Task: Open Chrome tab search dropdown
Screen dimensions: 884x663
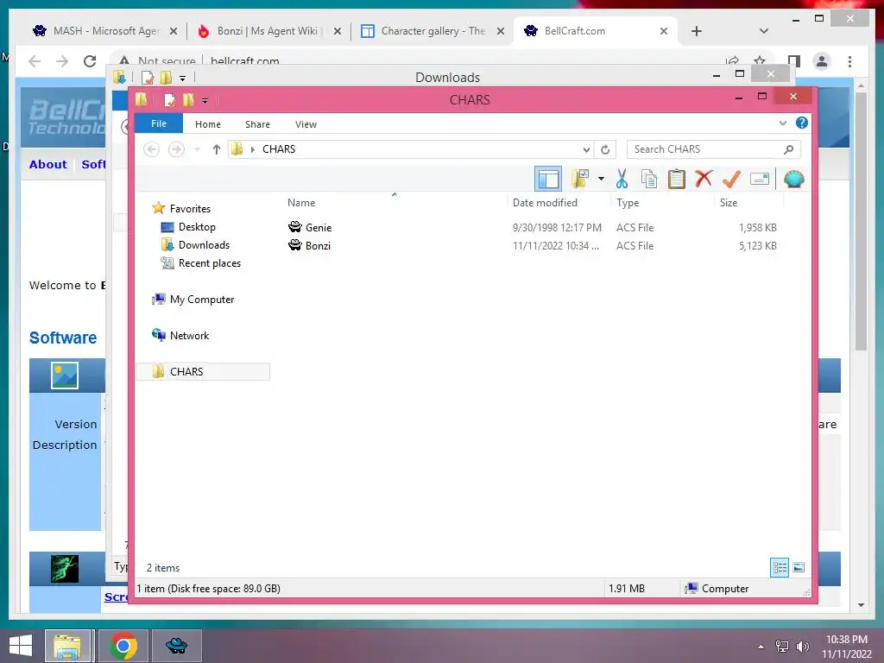Action: coord(763,31)
